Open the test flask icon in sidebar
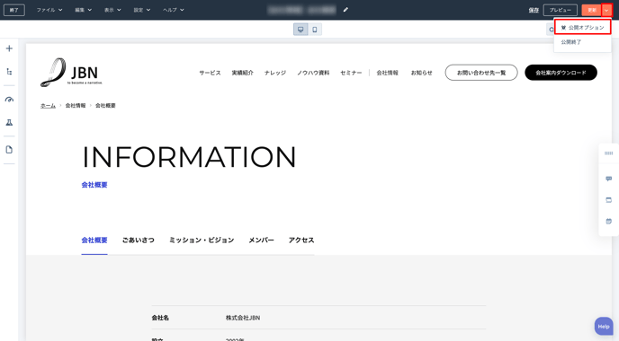Screen dimensions: 619x341 9,122
